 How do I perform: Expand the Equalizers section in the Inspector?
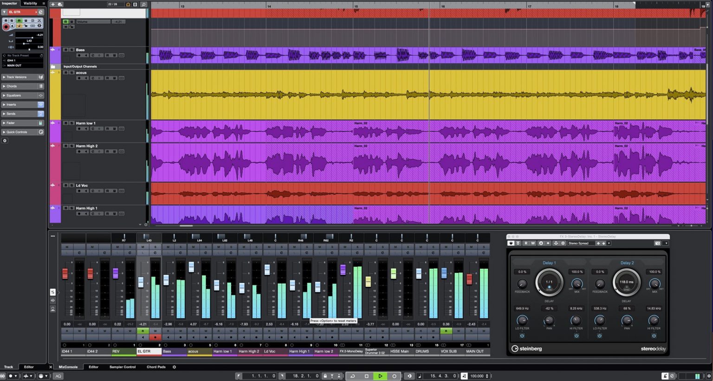(19, 95)
